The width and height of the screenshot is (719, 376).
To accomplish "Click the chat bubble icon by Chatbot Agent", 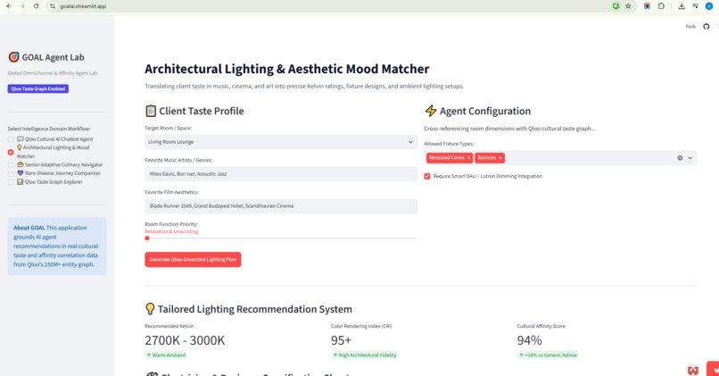I will click(x=21, y=138).
